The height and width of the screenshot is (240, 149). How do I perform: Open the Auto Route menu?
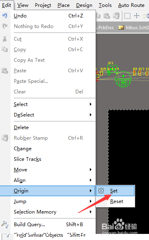click(x=131, y=5)
